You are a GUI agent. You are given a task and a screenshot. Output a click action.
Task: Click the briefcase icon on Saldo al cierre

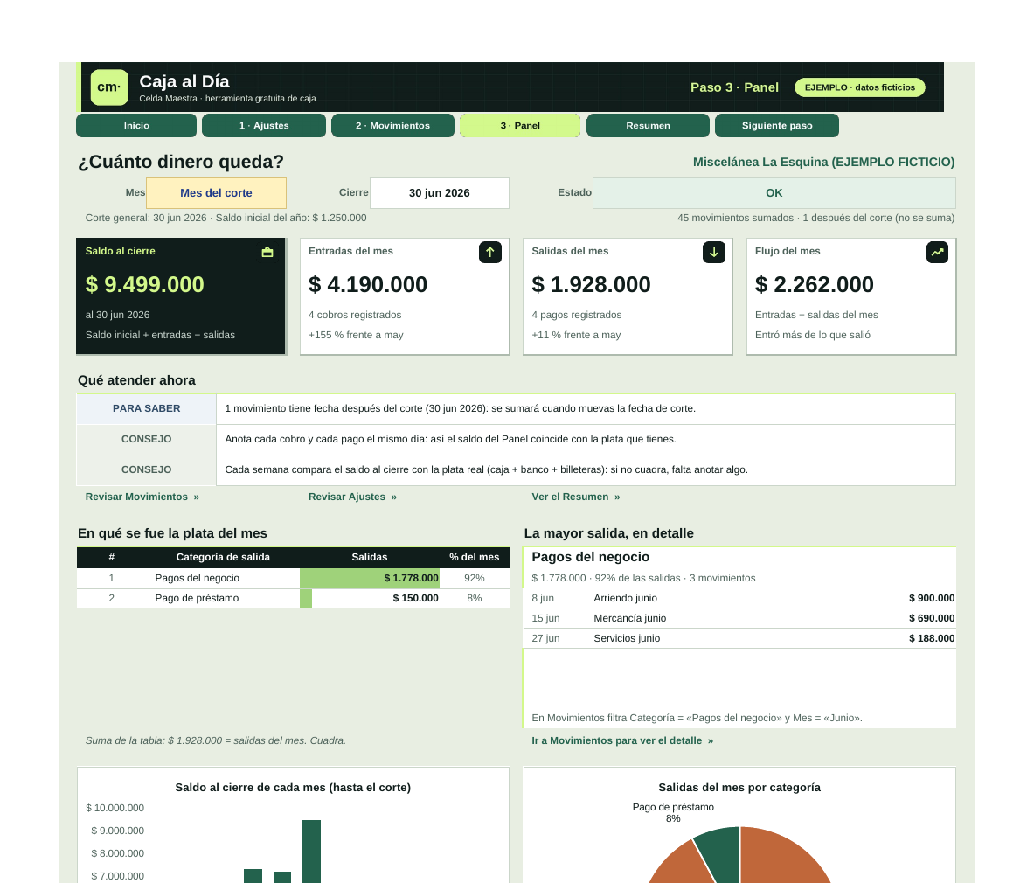click(267, 252)
